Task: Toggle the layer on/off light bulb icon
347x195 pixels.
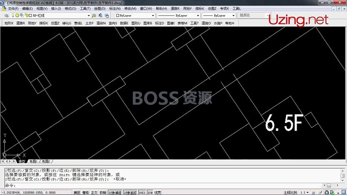Action: tap(12, 15)
